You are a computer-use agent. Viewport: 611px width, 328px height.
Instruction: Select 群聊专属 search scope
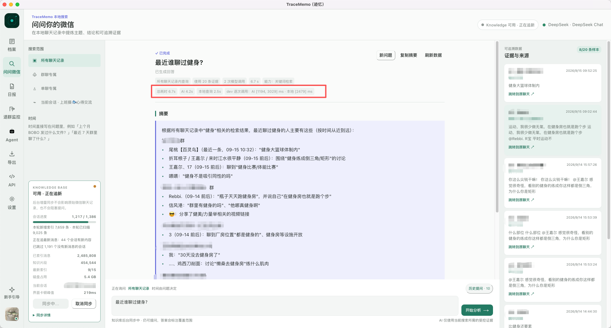[x=64, y=75]
